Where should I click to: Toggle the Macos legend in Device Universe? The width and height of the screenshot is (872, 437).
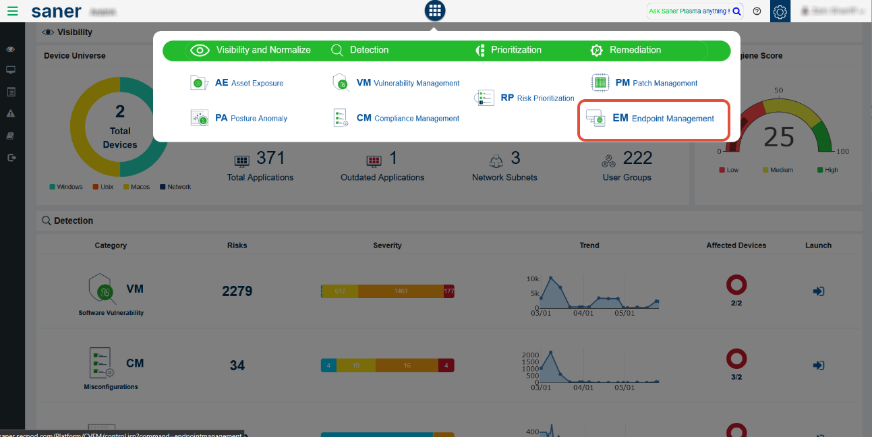(136, 187)
